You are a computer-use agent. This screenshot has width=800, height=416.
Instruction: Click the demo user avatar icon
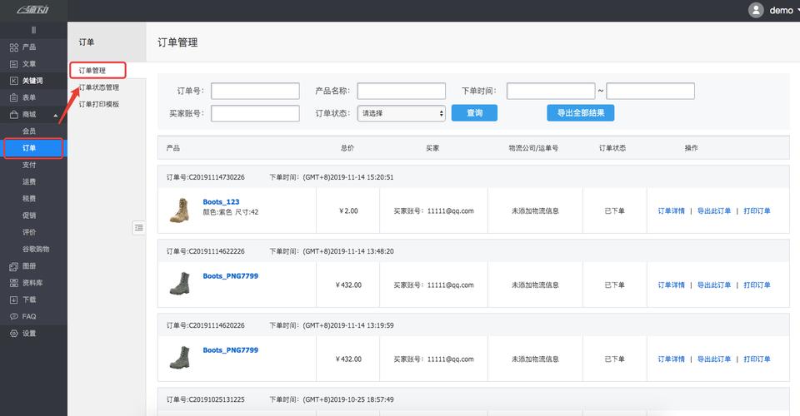[x=756, y=10]
